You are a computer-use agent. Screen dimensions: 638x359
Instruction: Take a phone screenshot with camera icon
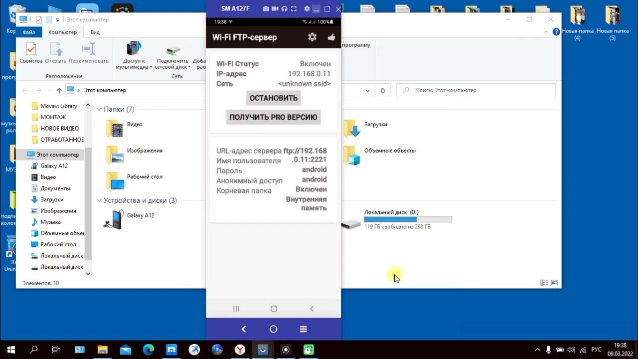tap(266, 8)
